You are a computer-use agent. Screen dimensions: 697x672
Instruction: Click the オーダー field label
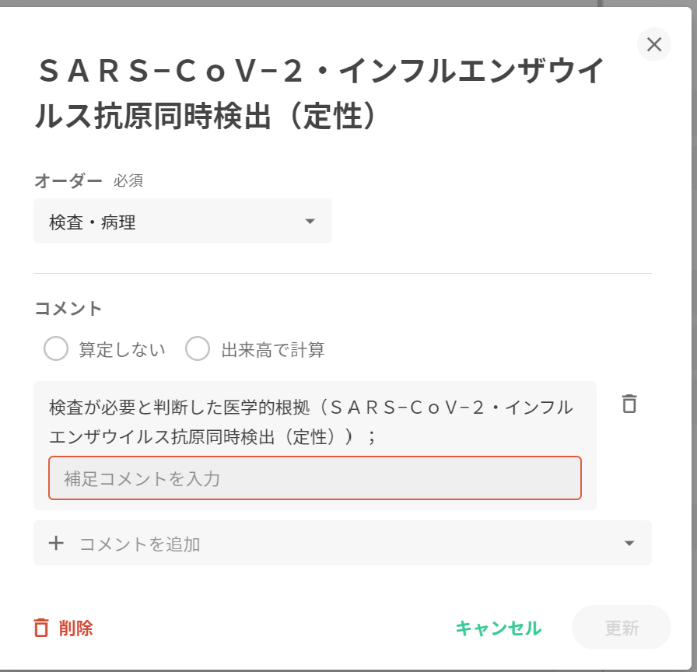pos(68,180)
